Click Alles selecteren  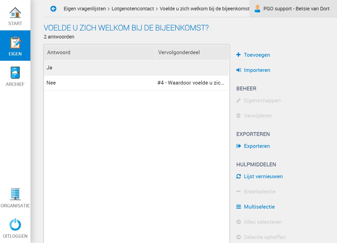(263, 222)
